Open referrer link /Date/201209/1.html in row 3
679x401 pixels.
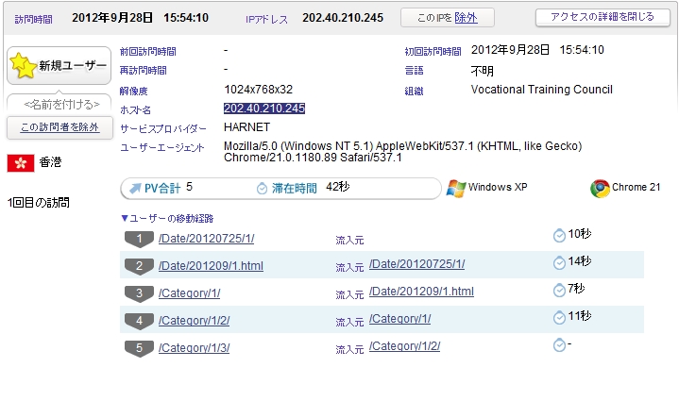pos(421,292)
